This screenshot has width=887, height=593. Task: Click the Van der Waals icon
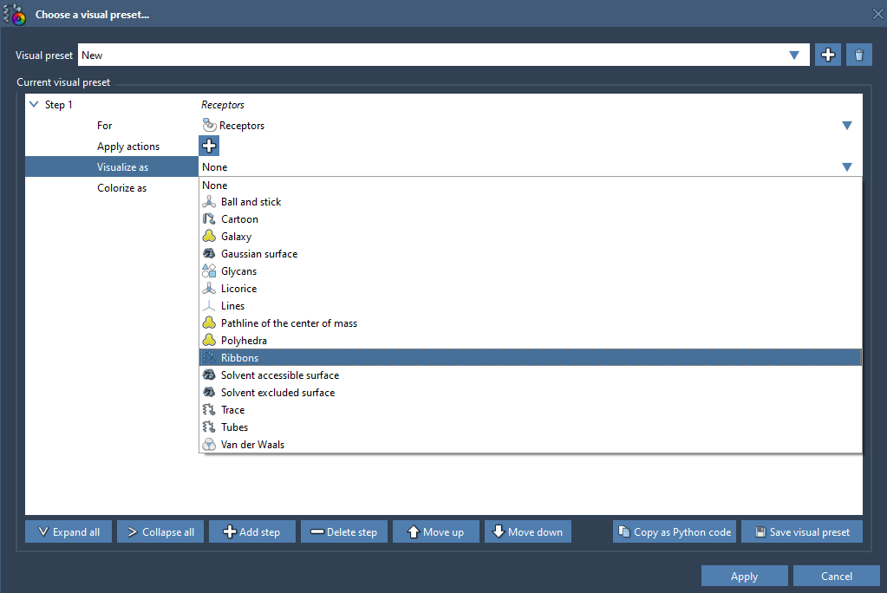(209, 445)
